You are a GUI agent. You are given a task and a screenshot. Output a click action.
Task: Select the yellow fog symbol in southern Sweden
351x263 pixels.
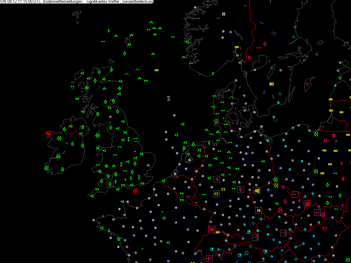271,84
